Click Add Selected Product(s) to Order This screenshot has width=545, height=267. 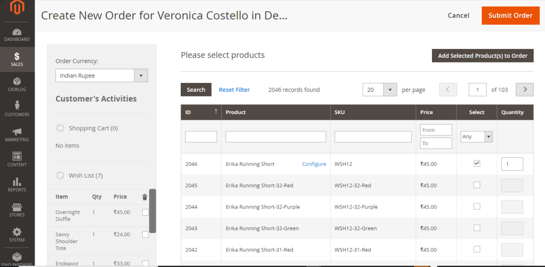tap(483, 56)
